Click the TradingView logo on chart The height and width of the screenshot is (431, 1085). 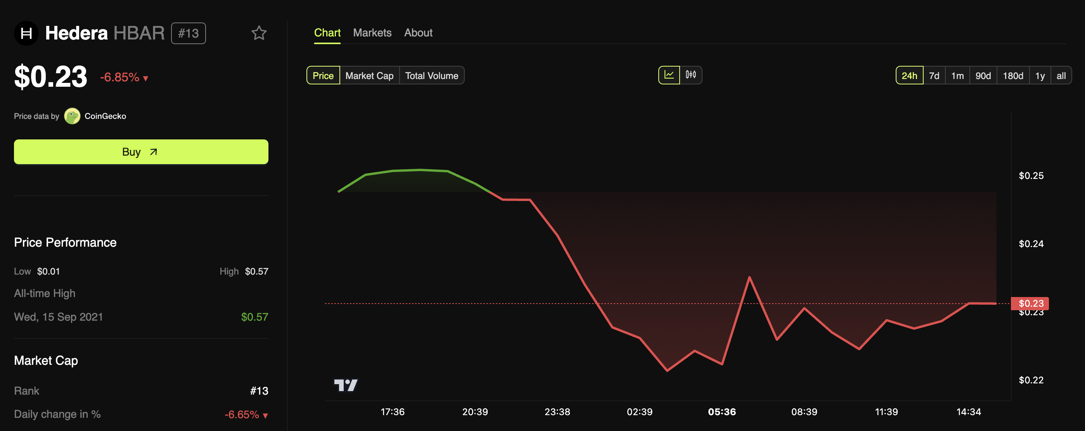coord(345,385)
